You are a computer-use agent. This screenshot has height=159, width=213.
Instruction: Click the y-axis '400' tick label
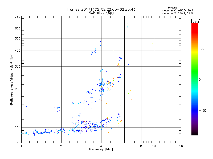tap(18, 51)
